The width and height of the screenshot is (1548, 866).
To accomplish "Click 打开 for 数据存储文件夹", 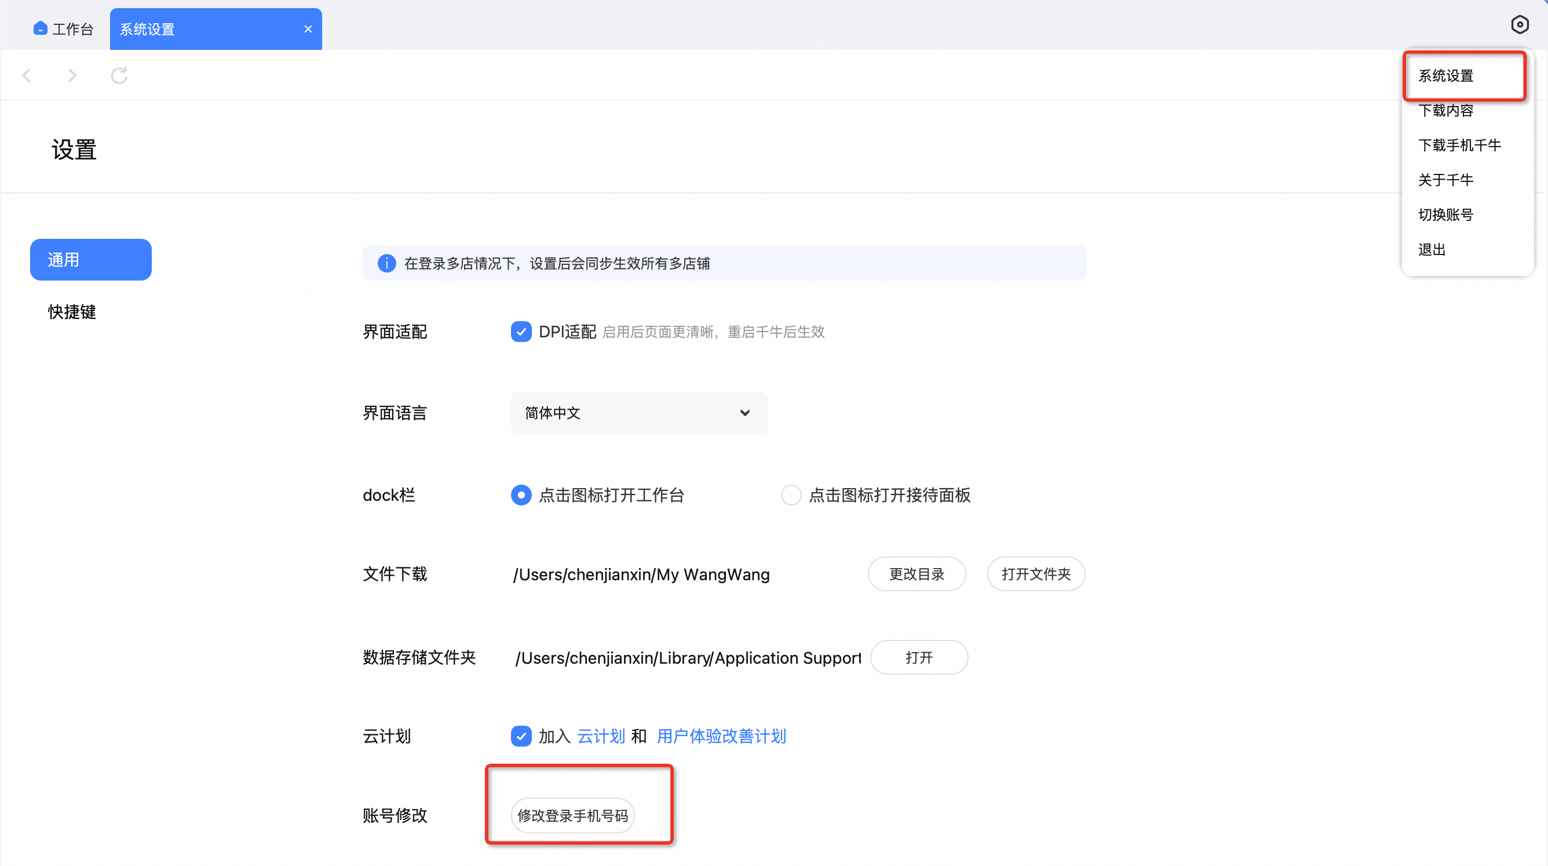I will (919, 657).
